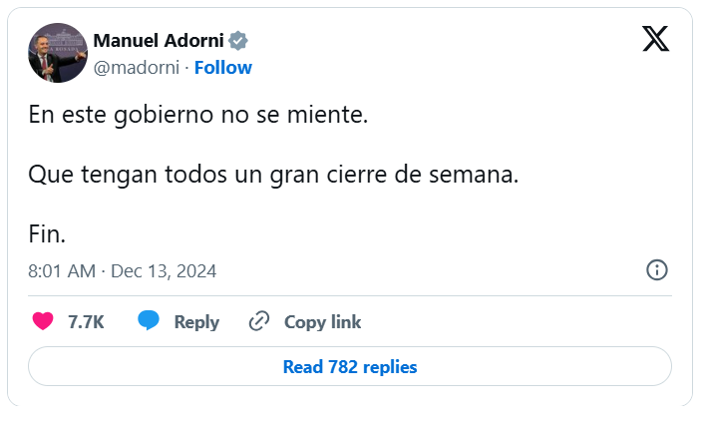The height and width of the screenshot is (429, 704).
Task: Click the 7.7K likes count
Action: coord(86,321)
